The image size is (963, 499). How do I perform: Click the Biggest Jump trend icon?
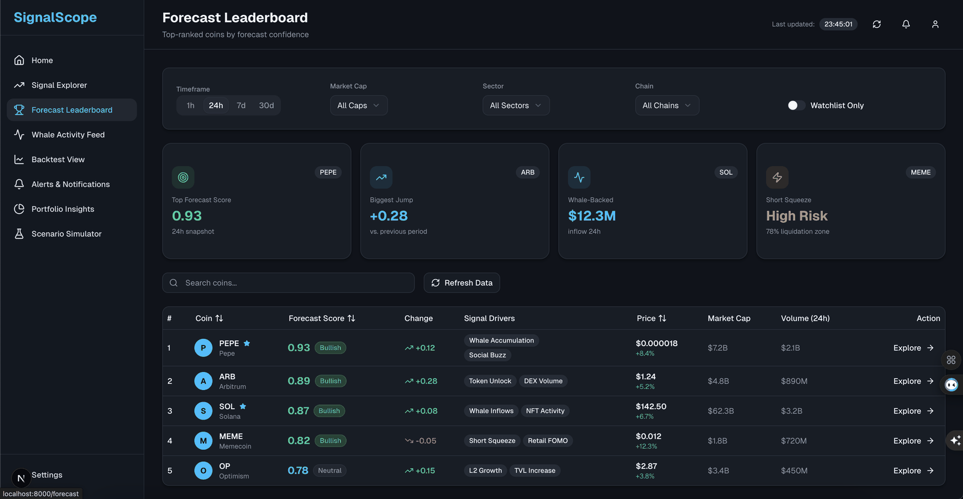coord(381,178)
